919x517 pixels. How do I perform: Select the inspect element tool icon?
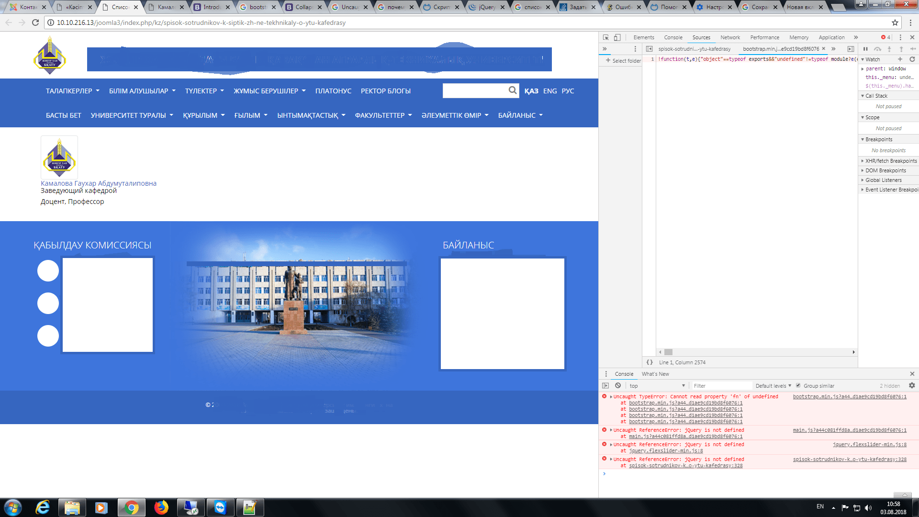point(605,37)
